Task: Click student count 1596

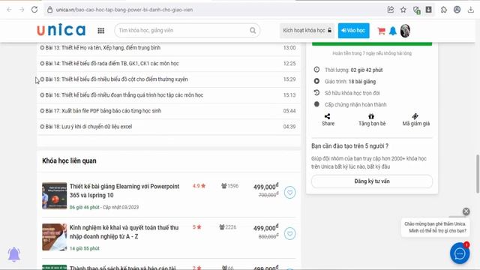Action: (x=230, y=186)
